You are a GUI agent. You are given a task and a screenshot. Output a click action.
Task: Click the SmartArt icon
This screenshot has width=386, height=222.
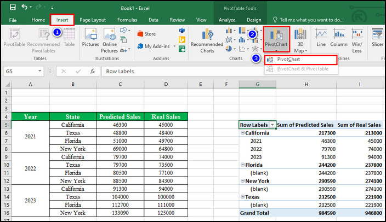point(123,39)
